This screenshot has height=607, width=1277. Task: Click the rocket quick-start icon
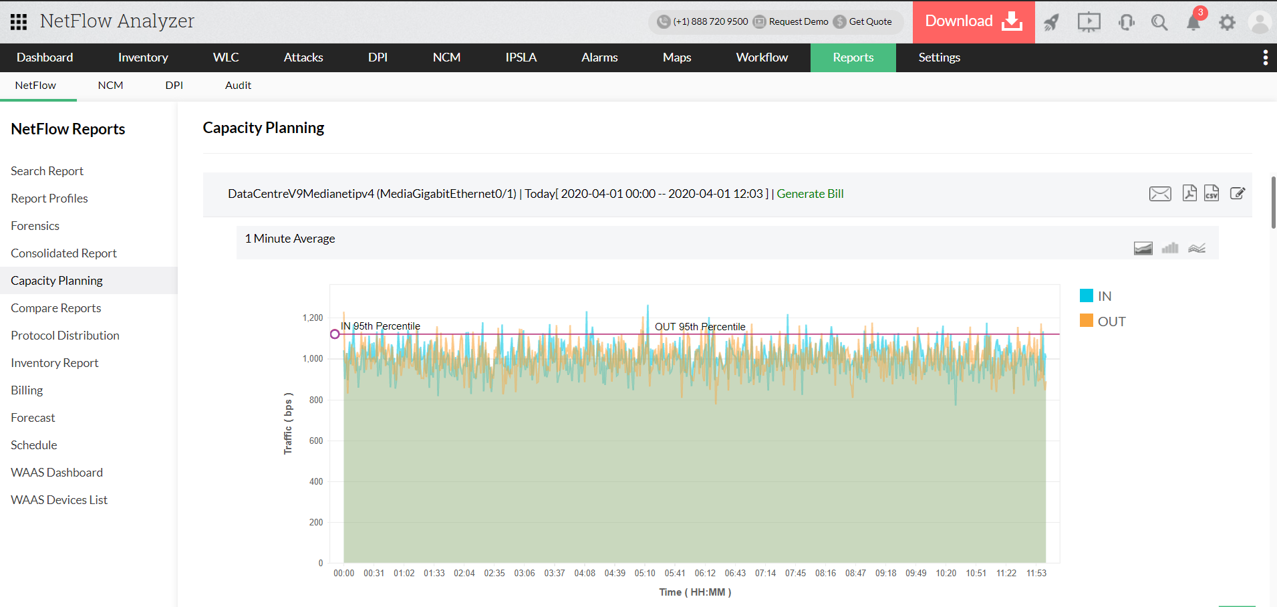(x=1051, y=23)
